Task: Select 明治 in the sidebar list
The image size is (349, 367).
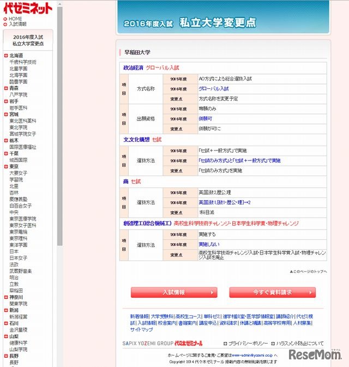Action: coord(14,278)
